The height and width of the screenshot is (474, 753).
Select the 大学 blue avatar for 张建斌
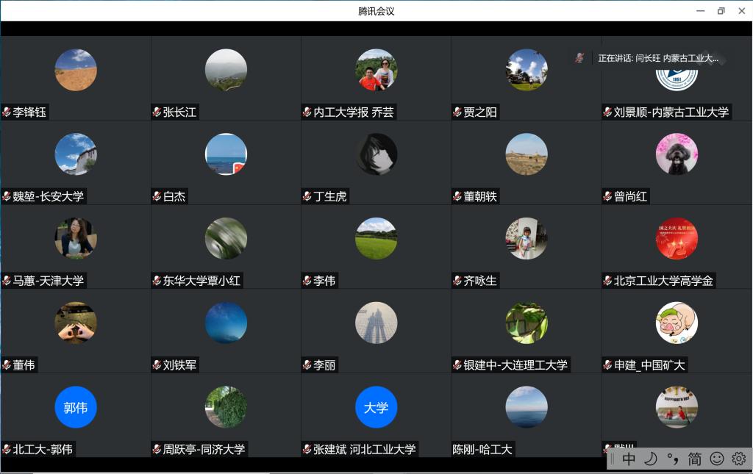coord(376,407)
